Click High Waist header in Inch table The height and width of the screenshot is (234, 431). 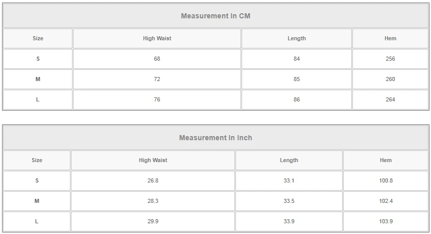[153, 160]
